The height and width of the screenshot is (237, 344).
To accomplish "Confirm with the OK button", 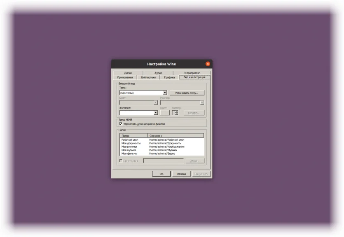I will click(161, 174).
